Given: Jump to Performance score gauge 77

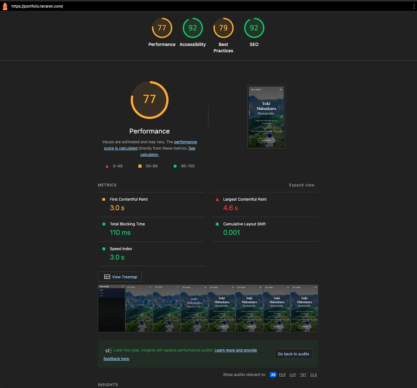Looking at the screenshot, I should [162, 28].
